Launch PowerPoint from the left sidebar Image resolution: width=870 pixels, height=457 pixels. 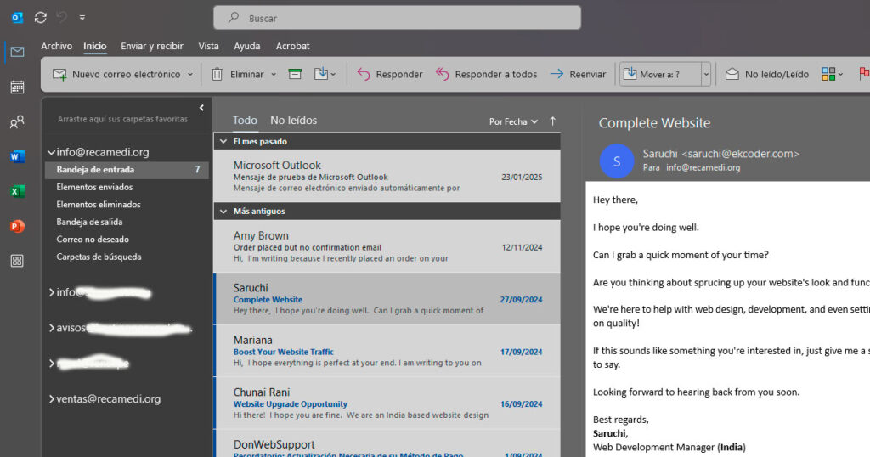point(17,226)
